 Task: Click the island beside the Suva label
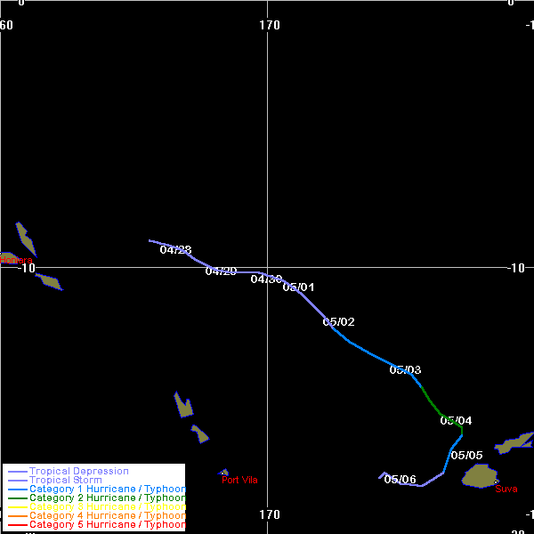(479, 476)
